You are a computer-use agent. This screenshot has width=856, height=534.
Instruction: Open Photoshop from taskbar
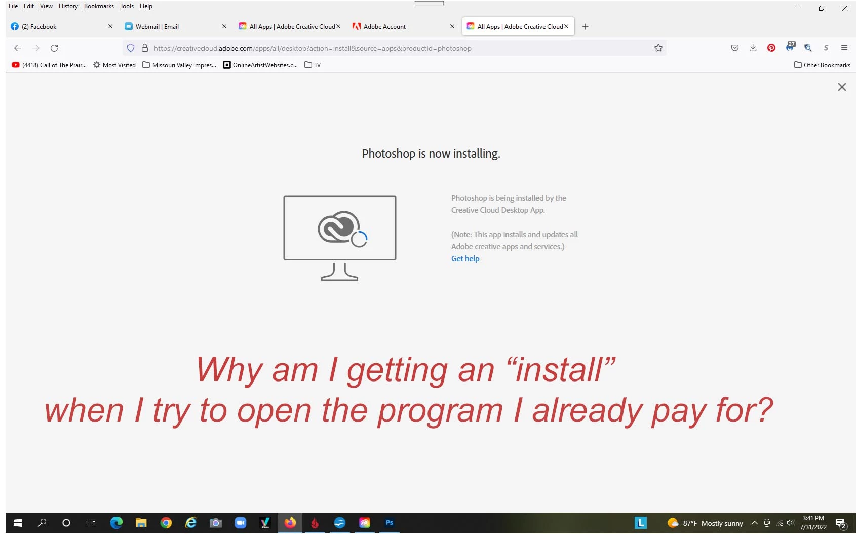pyautogui.click(x=390, y=523)
